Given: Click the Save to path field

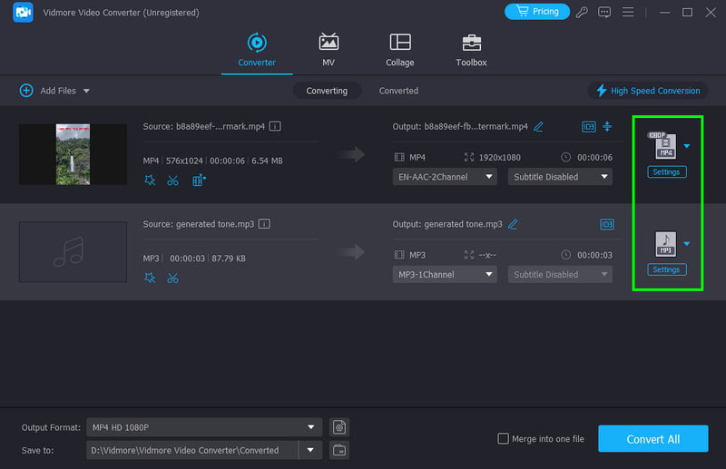Looking at the screenshot, I should point(192,450).
